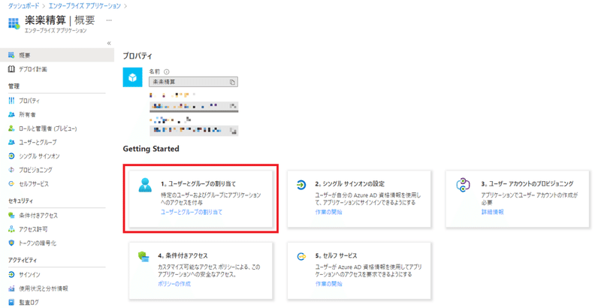Click the ユーザーとグループ people icon in sidebar
Viewport: 601px width, 308px height.
coord(11,142)
